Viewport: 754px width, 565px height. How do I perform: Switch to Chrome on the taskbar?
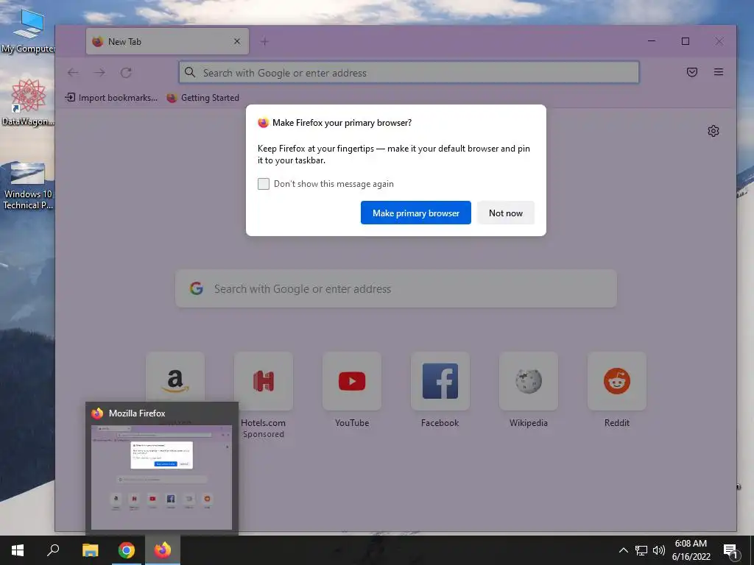(x=127, y=550)
